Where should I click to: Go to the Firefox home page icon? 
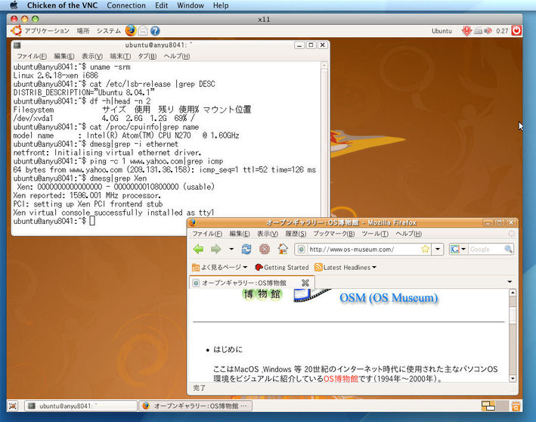(x=283, y=249)
